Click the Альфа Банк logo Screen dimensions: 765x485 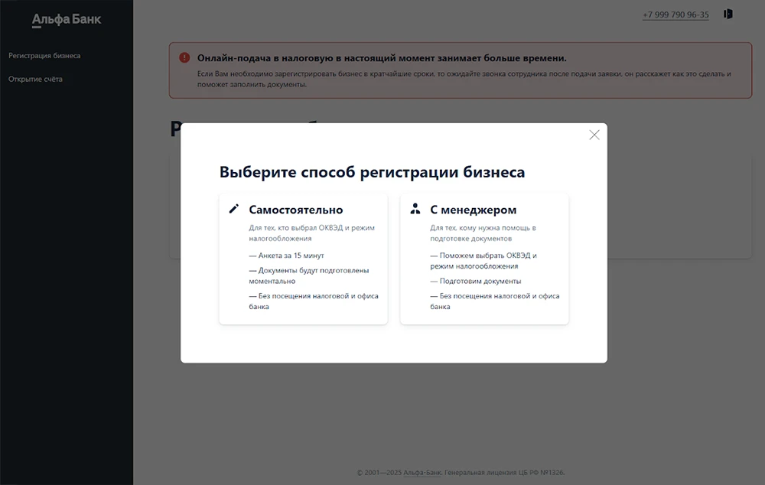point(67,20)
